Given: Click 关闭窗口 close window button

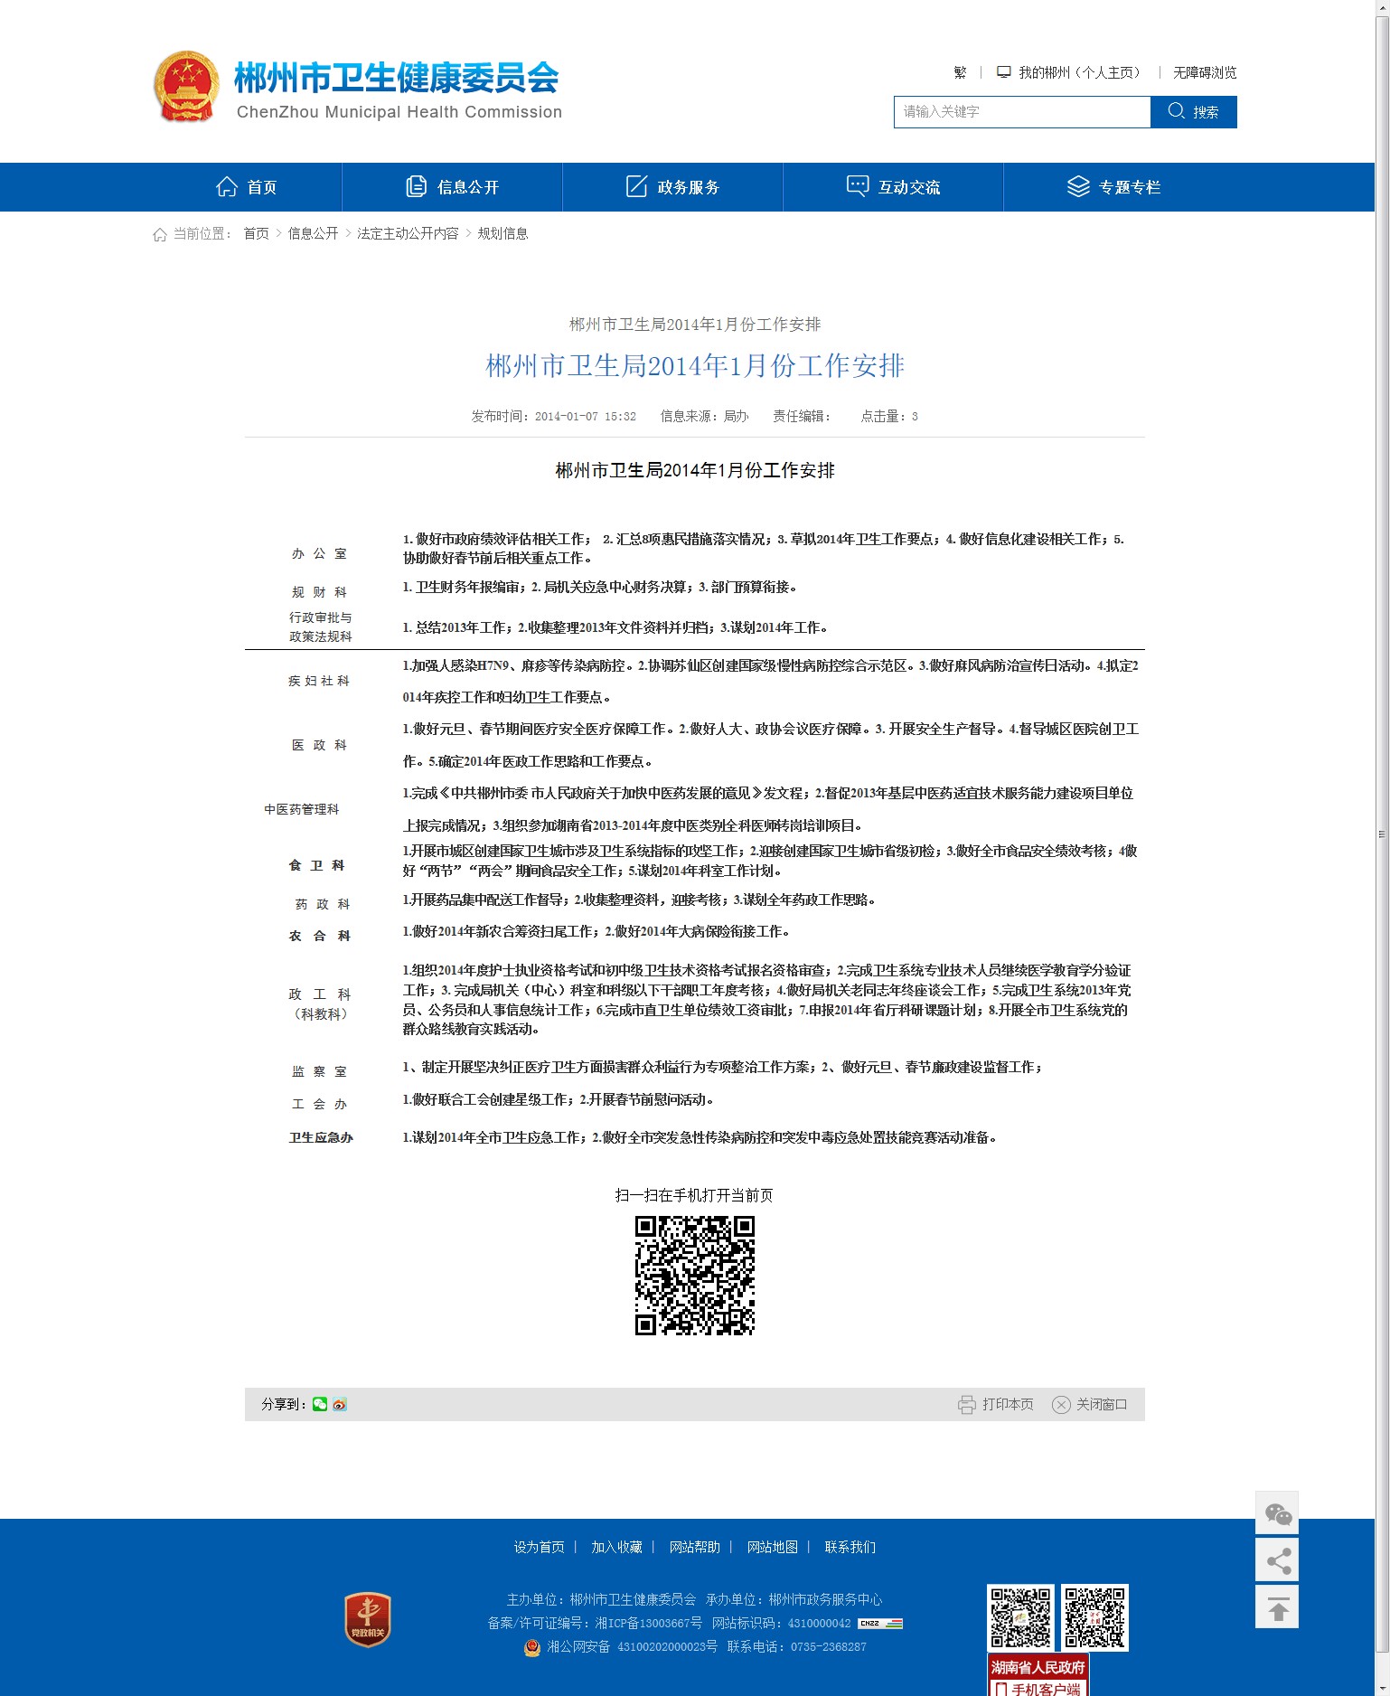Looking at the screenshot, I should coord(1090,1404).
